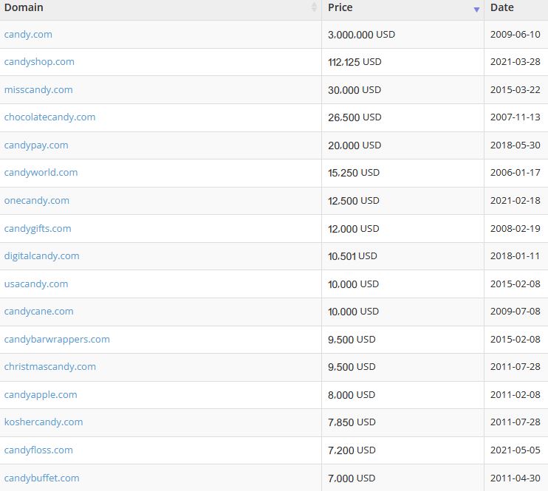Click the date 2008-02-19
Viewport: 548px width, 491px height.
[516, 229]
